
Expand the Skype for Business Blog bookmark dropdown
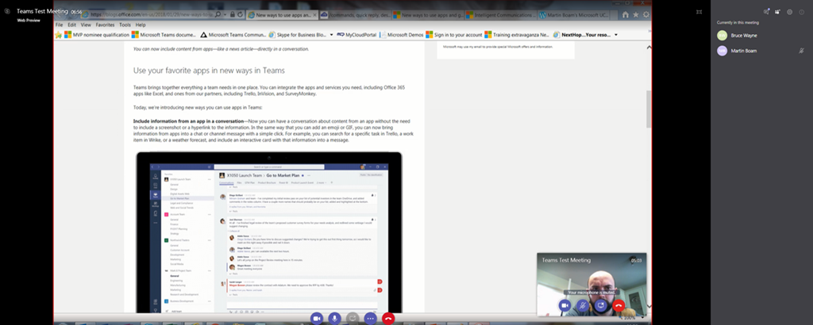tap(330, 35)
